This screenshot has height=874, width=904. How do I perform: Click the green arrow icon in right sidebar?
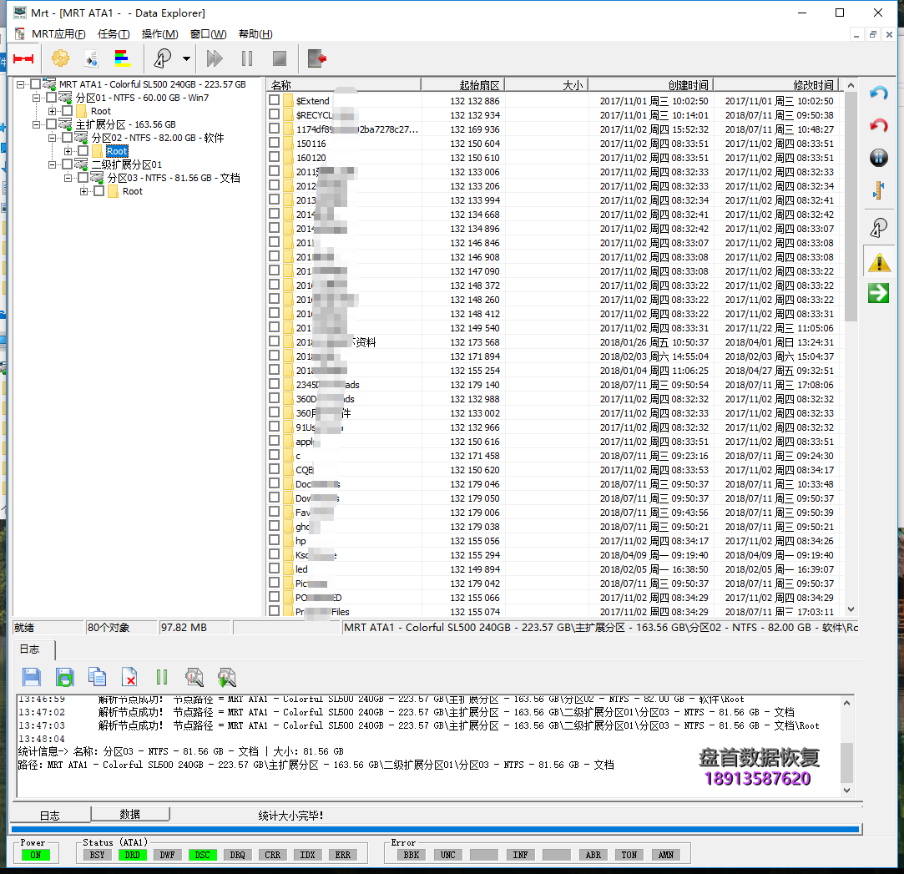click(x=879, y=293)
